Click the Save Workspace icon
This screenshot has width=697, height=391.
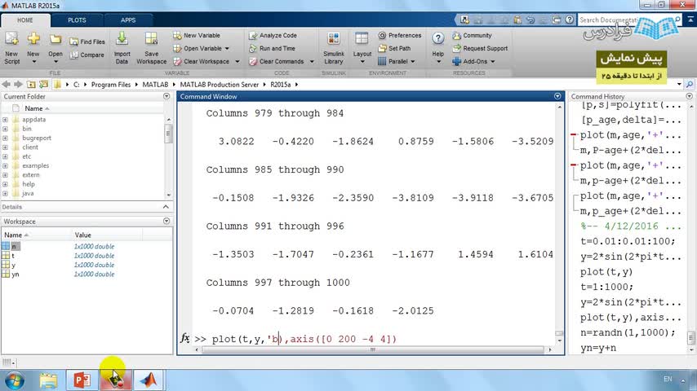[x=151, y=39]
